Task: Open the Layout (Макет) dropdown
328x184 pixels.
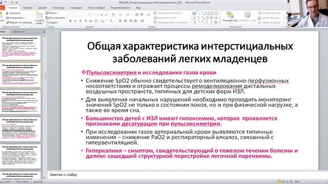Action: [x=52, y=13]
